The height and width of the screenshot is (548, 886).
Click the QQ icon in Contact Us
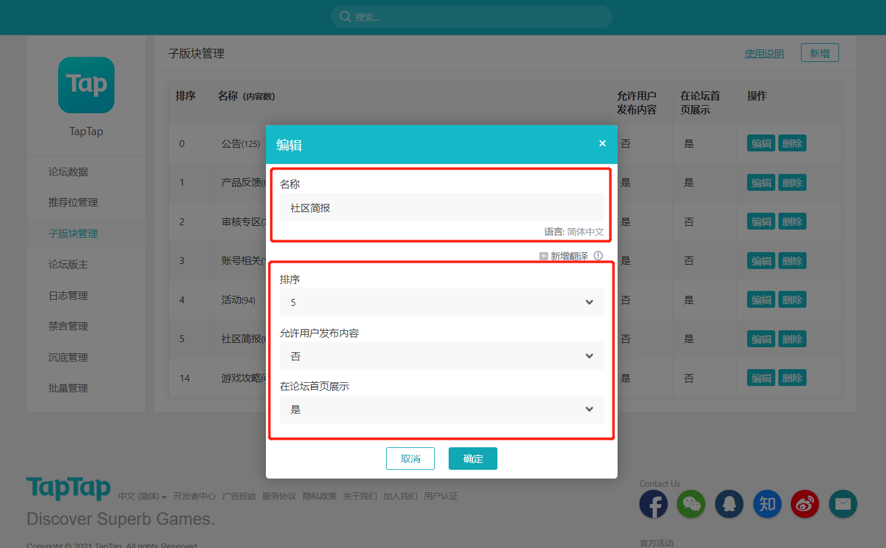tap(729, 504)
